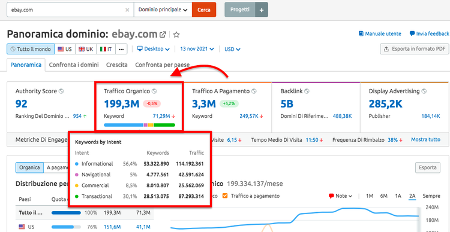The height and width of the screenshot is (232, 450).
Task: Open domain ranking value 954
Action: [77, 116]
